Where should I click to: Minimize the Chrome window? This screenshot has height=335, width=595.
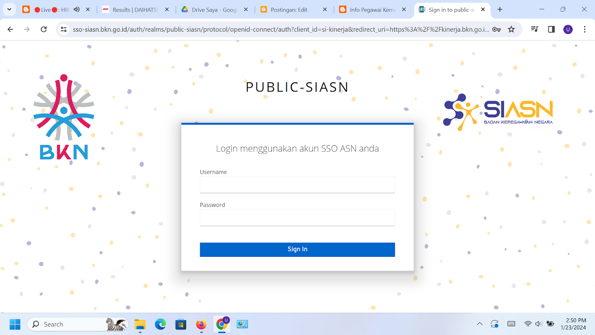[541, 9]
